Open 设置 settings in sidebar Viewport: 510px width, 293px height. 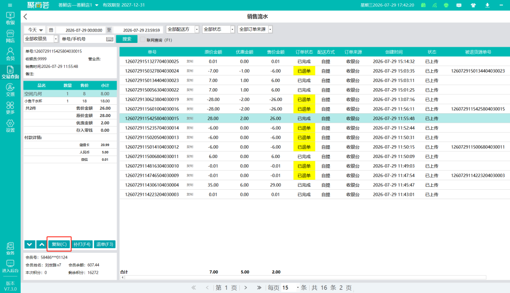(10, 126)
